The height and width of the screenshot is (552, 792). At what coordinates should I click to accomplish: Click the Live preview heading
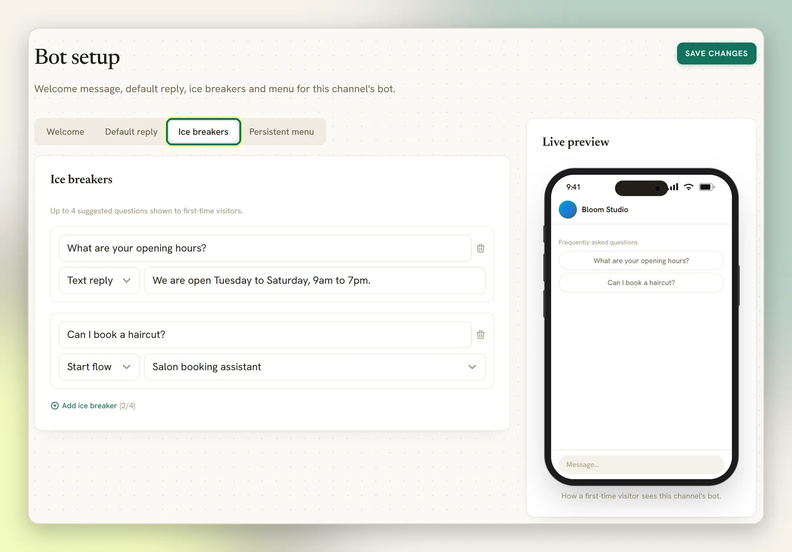click(576, 142)
